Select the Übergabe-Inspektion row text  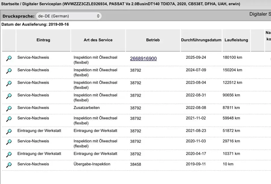pos(92,164)
